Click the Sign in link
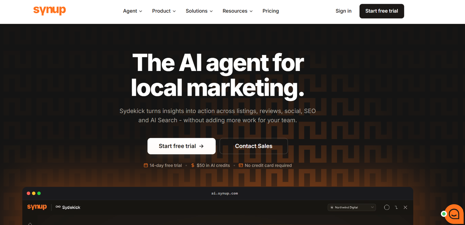Viewport: 465px width, 225px height. [344, 11]
